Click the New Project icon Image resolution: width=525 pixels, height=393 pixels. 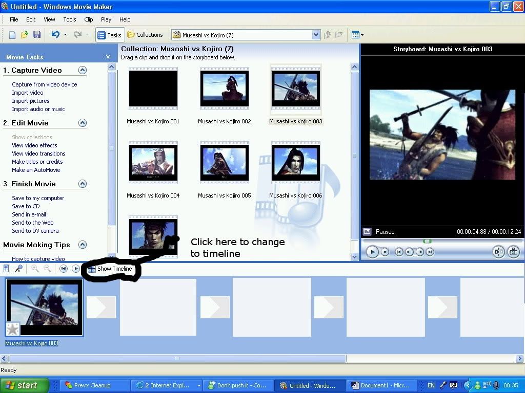pos(12,35)
